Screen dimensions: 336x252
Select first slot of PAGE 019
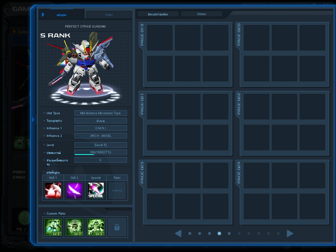coord(160,38)
